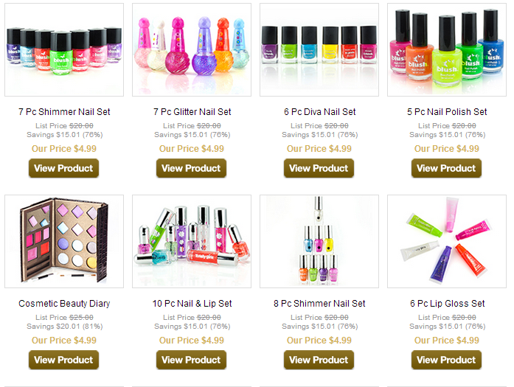Image resolution: width=514 pixels, height=387 pixels.
Task: View Product for 7 Pc Shimmer Nail Set
Action: [63, 168]
